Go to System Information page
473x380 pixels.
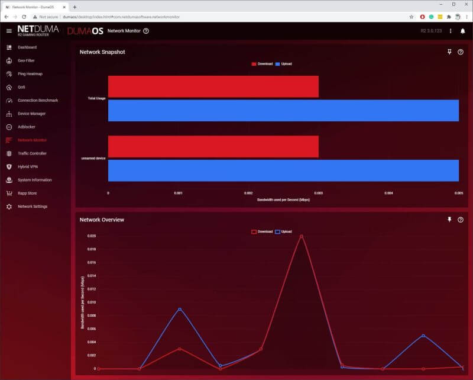click(x=35, y=180)
